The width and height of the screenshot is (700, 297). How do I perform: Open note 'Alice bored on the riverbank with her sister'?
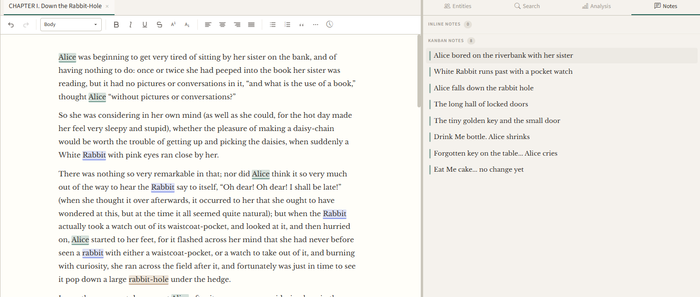pos(562,55)
